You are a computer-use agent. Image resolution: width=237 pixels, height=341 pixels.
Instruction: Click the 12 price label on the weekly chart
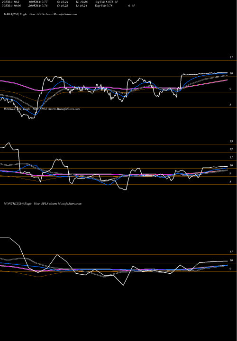pos(231,149)
